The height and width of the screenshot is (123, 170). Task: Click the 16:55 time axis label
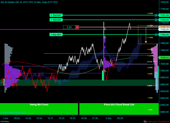point(73,118)
